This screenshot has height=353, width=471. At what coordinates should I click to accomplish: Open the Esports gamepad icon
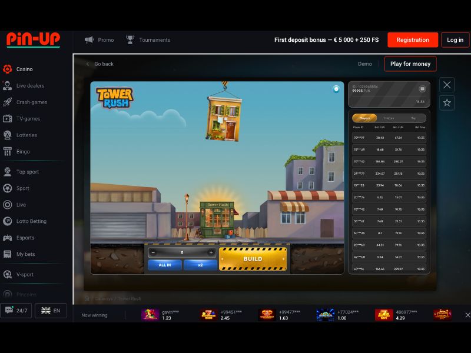tap(7, 238)
